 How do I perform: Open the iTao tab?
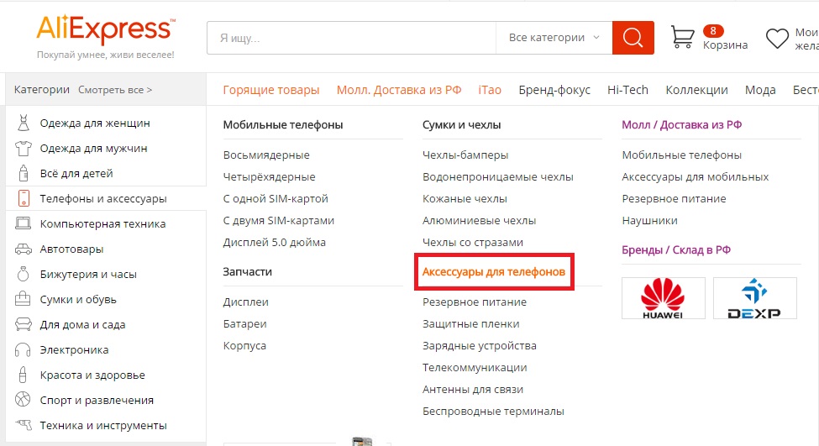(490, 90)
